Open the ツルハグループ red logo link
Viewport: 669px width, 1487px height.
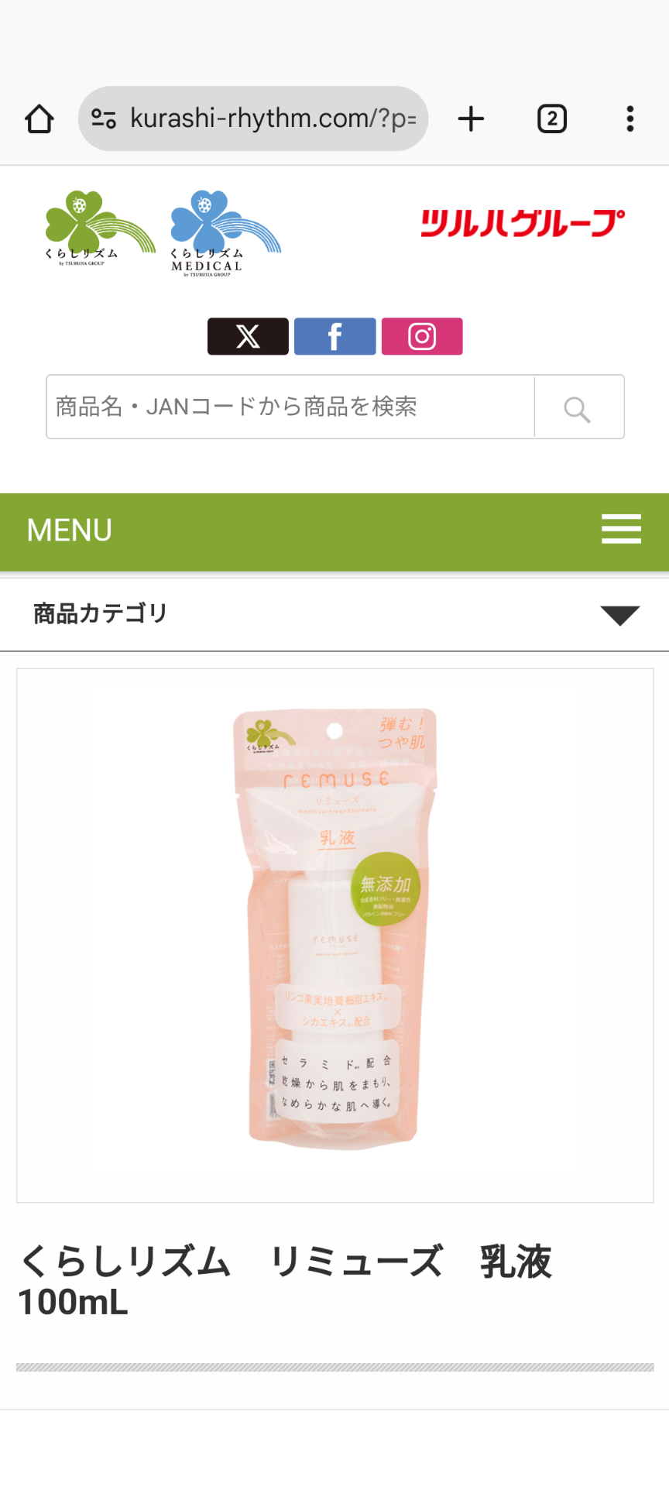pos(523,223)
